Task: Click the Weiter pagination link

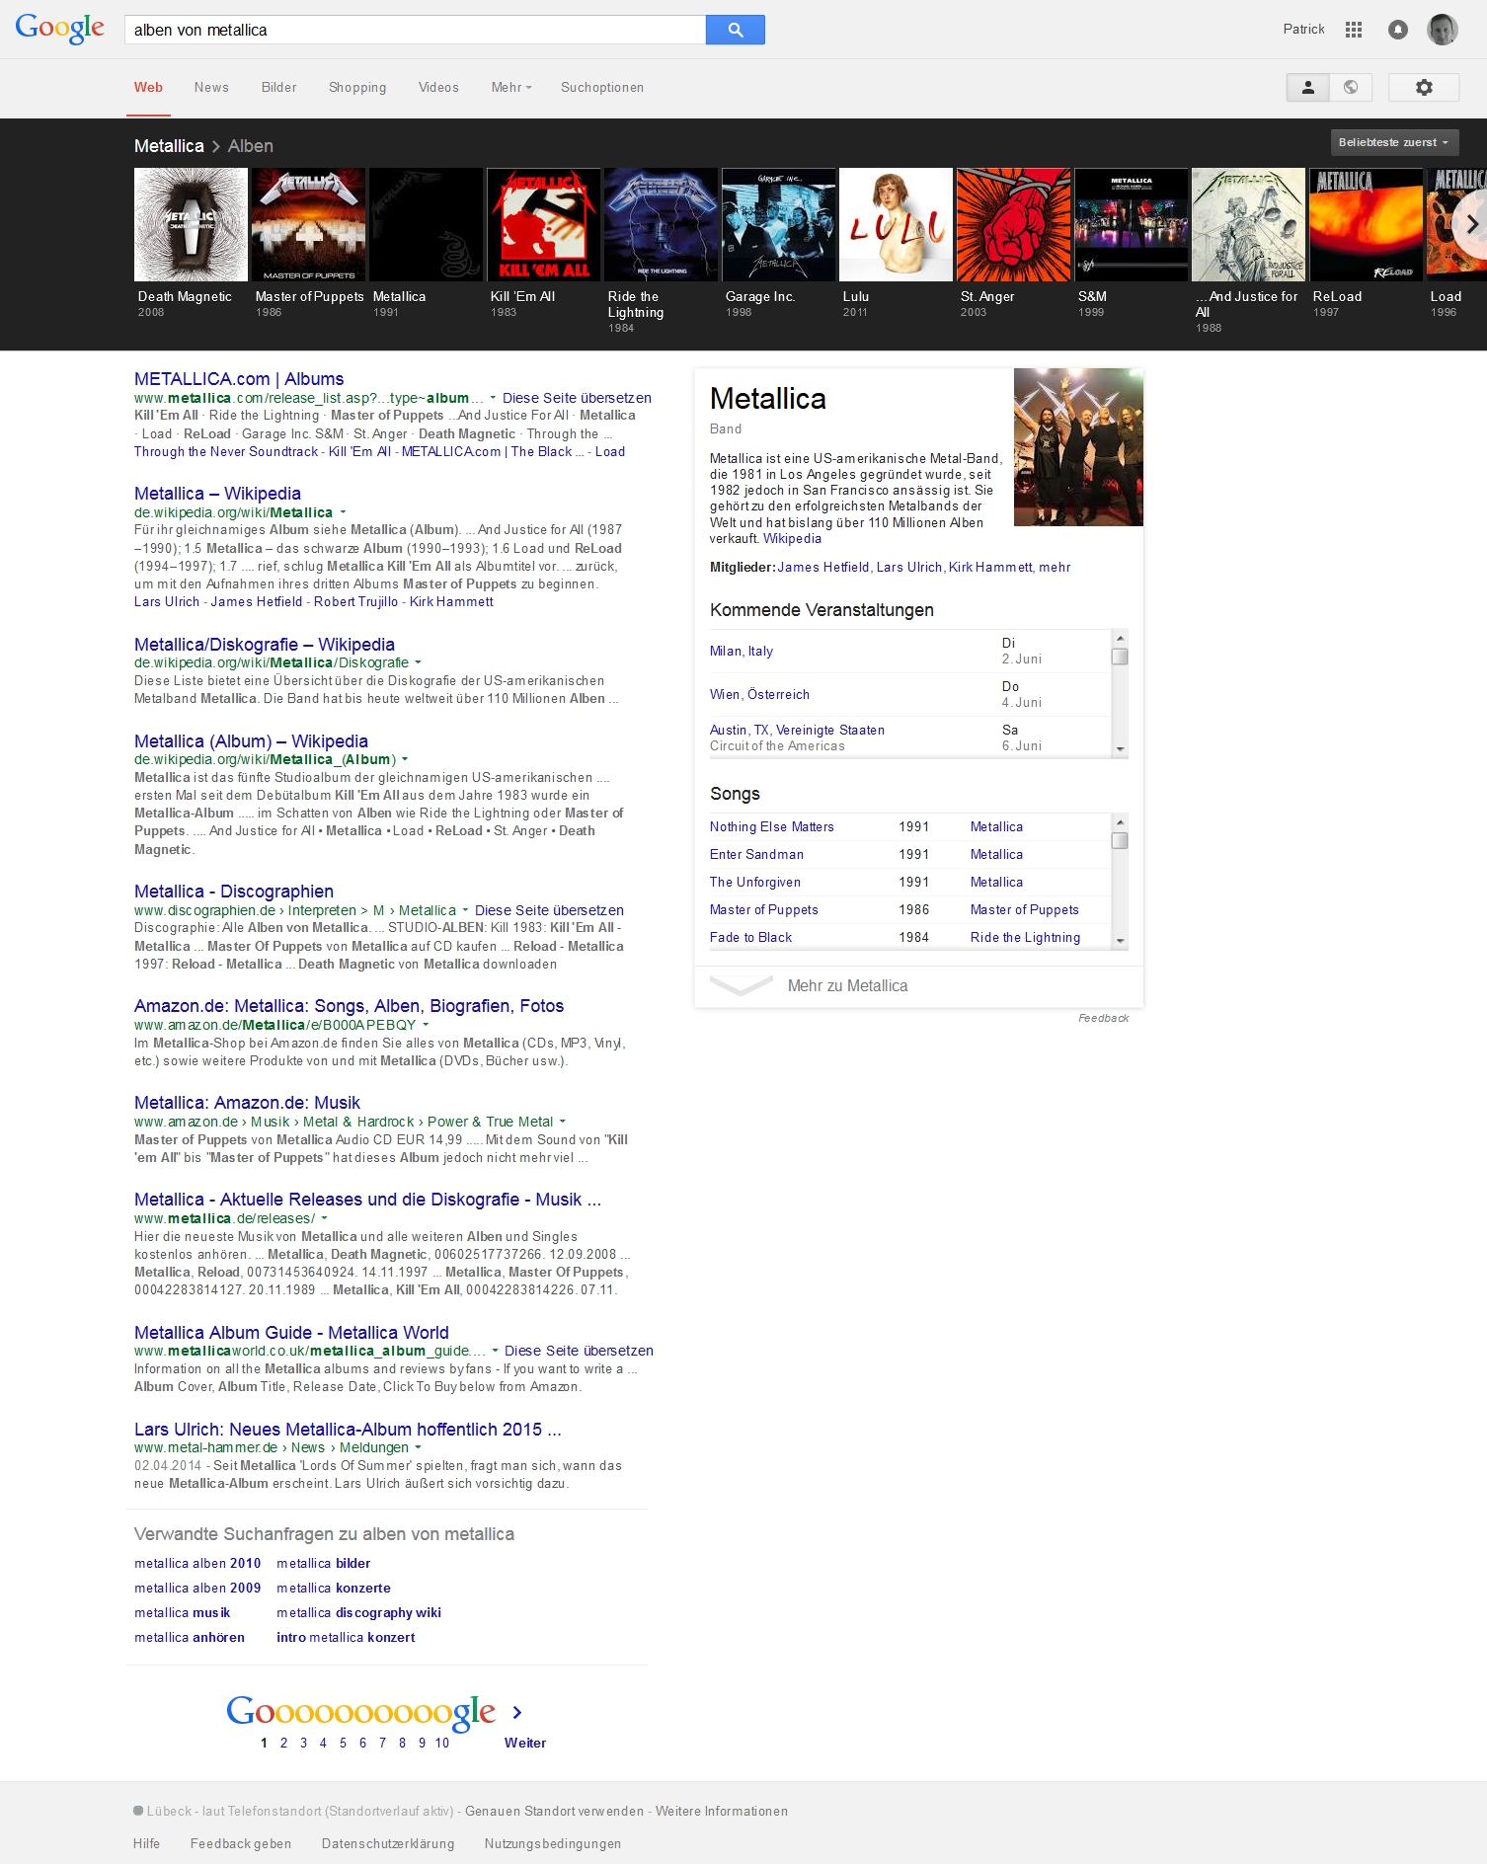Action: click(525, 1743)
